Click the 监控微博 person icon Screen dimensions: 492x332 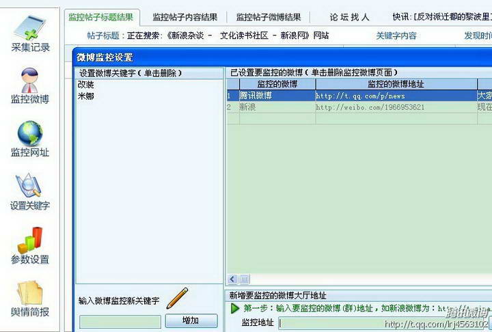30,81
